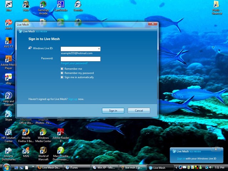Switch to Live Mesh De... taskbar button

point(49,168)
